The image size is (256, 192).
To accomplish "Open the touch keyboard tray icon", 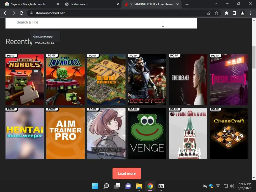I will point(218,186).
